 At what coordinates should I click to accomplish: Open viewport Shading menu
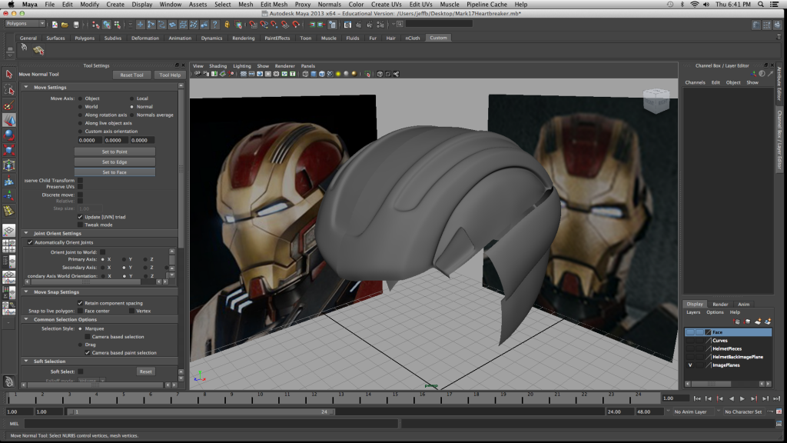pos(218,66)
